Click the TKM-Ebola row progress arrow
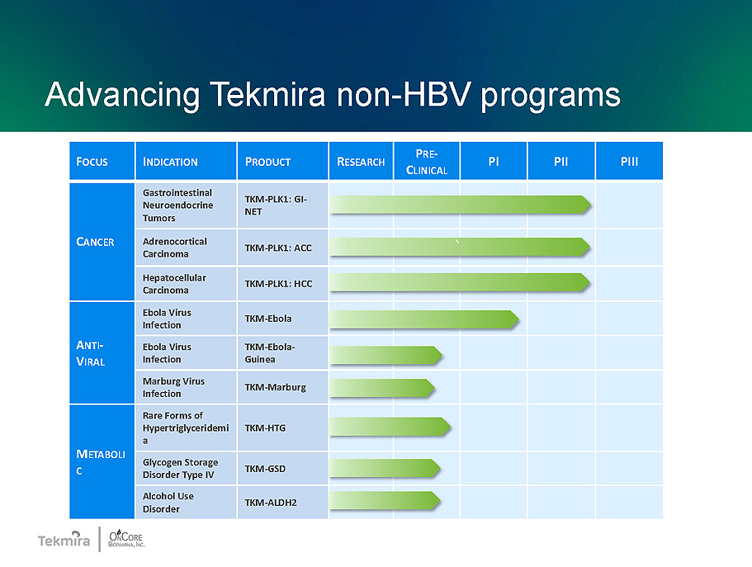Viewport: 752px width, 567px height. 424,319
